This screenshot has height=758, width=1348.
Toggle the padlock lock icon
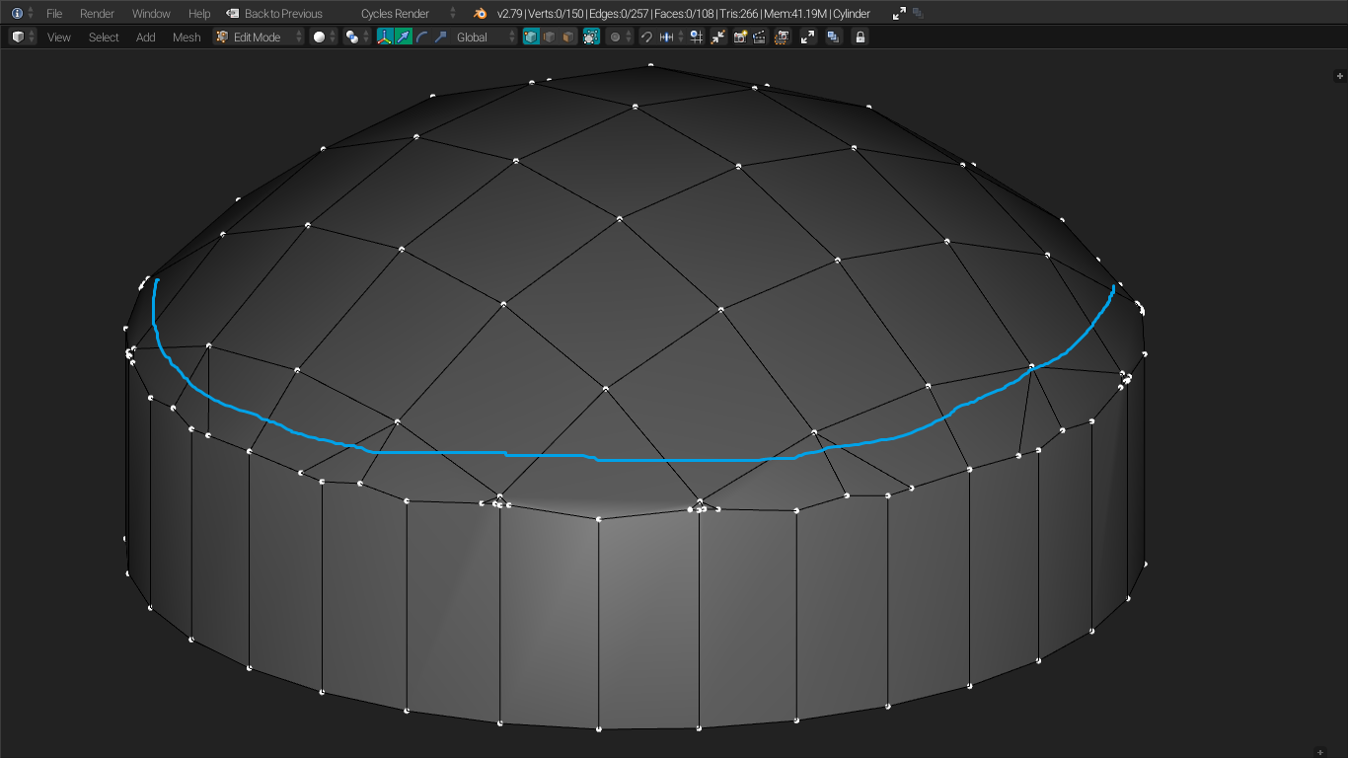tap(861, 37)
